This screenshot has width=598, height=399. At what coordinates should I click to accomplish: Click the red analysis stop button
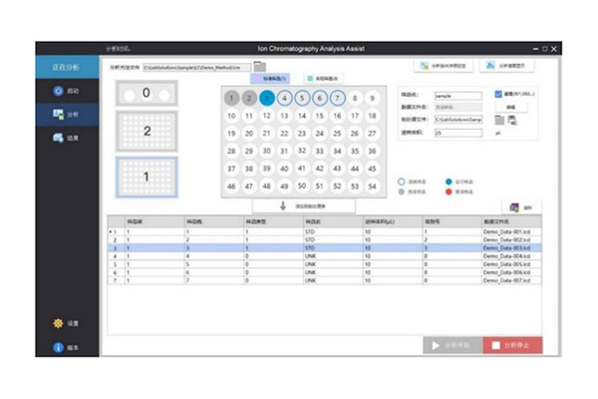(x=512, y=345)
